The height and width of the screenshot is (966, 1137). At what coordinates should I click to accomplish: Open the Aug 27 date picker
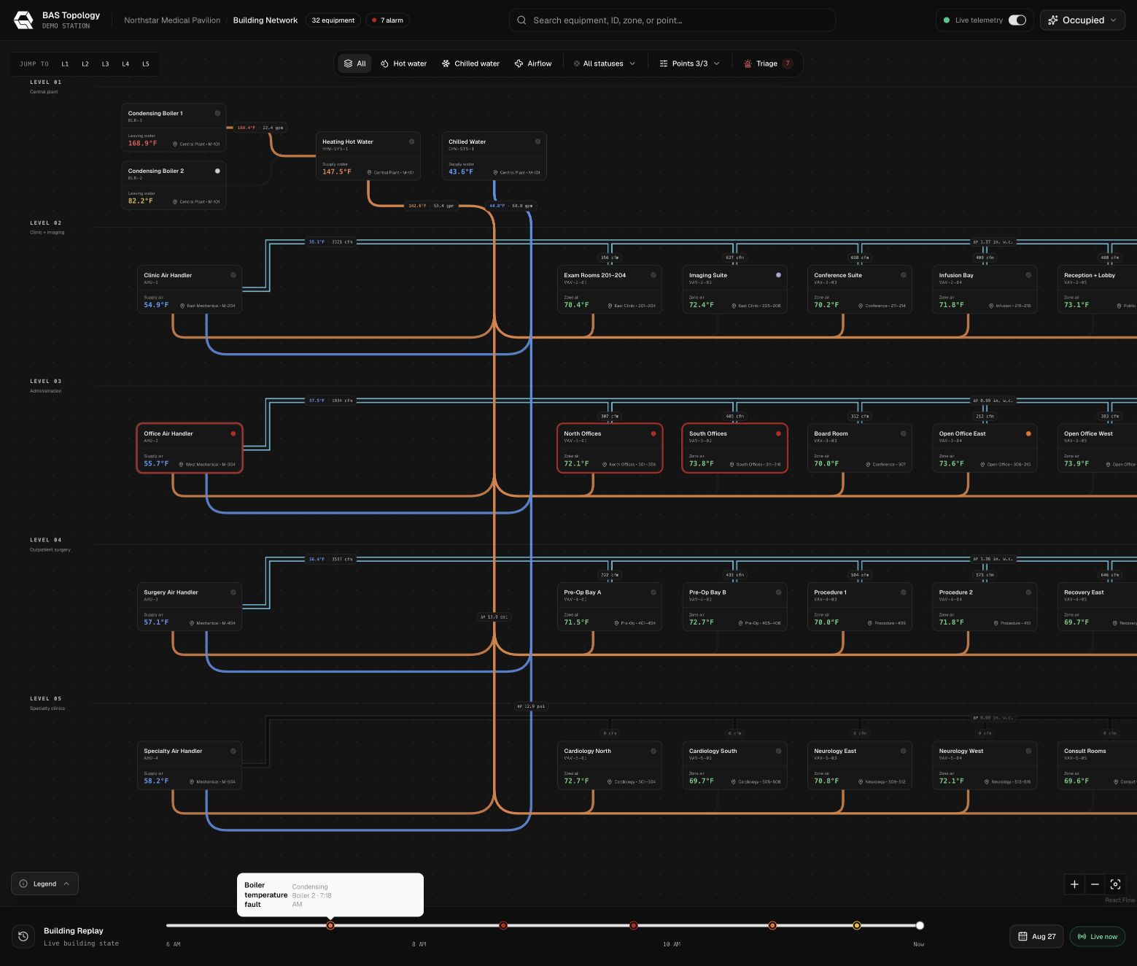click(1036, 936)
